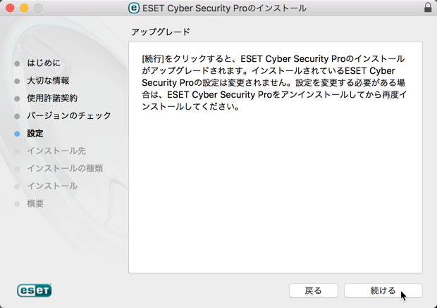Click the ESET logo at bottom left
This screenshot has height=308, width=437.
click(x=35, y=290)
